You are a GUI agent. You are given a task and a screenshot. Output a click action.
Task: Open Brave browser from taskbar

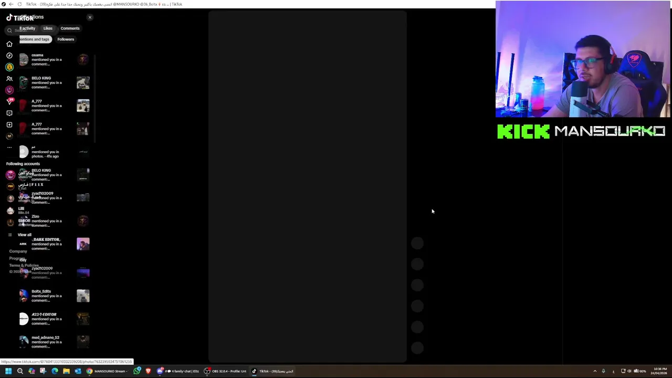pyautogui.click(x=149, y=371)
